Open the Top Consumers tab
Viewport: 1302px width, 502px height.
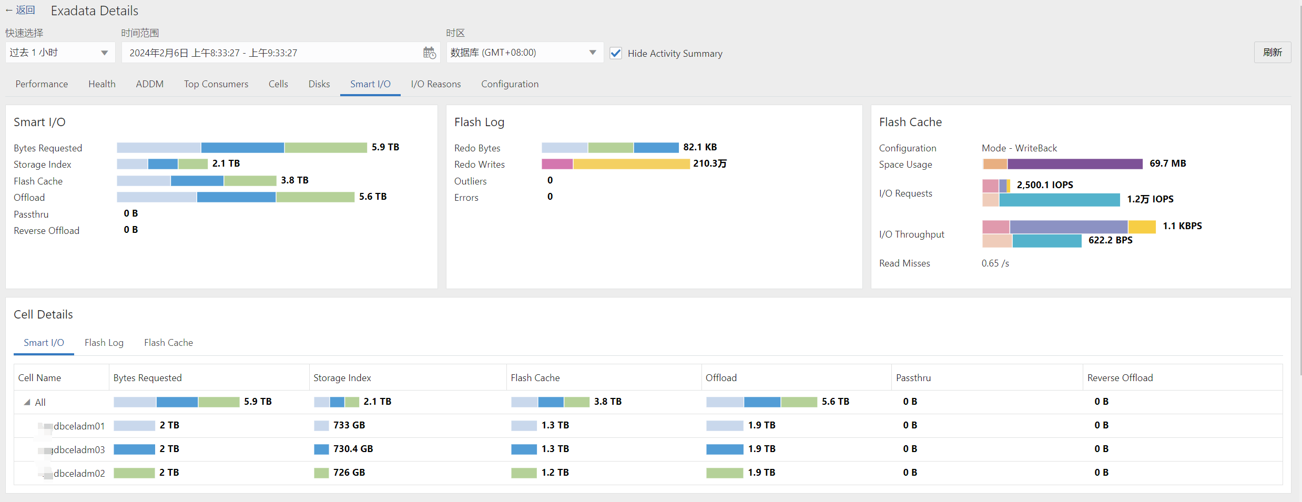[x=216, y=84]
